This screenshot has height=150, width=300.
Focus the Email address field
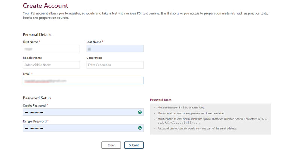tap(83, 81)
